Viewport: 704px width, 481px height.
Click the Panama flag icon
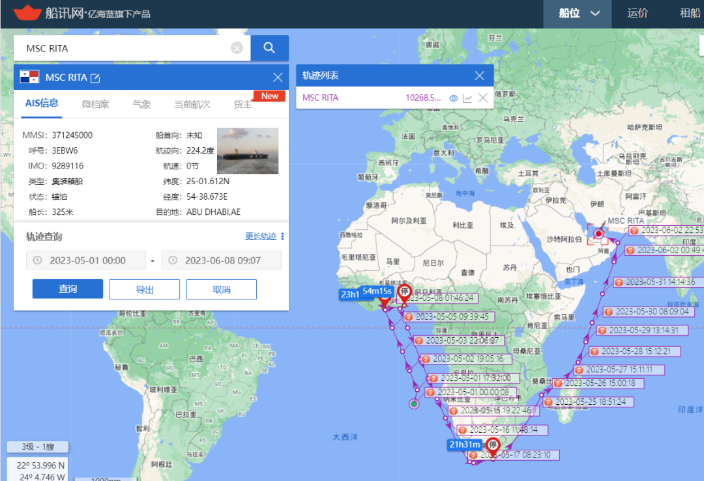pyautogui.click(x=29, y=77)
